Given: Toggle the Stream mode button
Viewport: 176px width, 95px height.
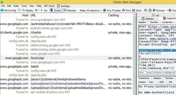Looking at the screenshot, I should point(56,10).
